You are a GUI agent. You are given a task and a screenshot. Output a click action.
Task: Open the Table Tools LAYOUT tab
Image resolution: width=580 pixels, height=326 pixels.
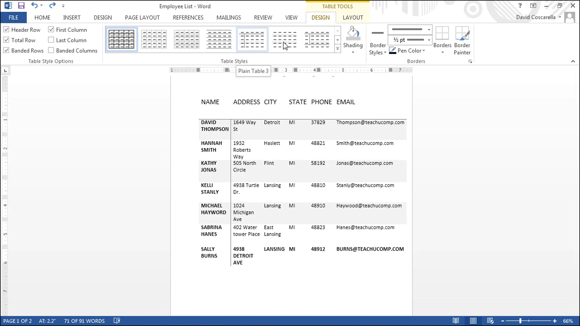point(352,17)
